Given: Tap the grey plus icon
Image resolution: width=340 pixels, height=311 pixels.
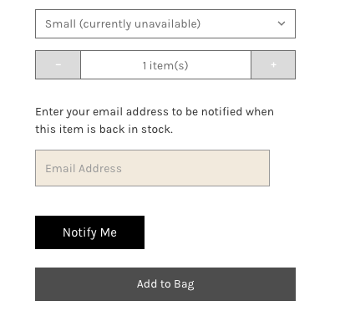Looking at the screenshot, I should pos(273,64).
